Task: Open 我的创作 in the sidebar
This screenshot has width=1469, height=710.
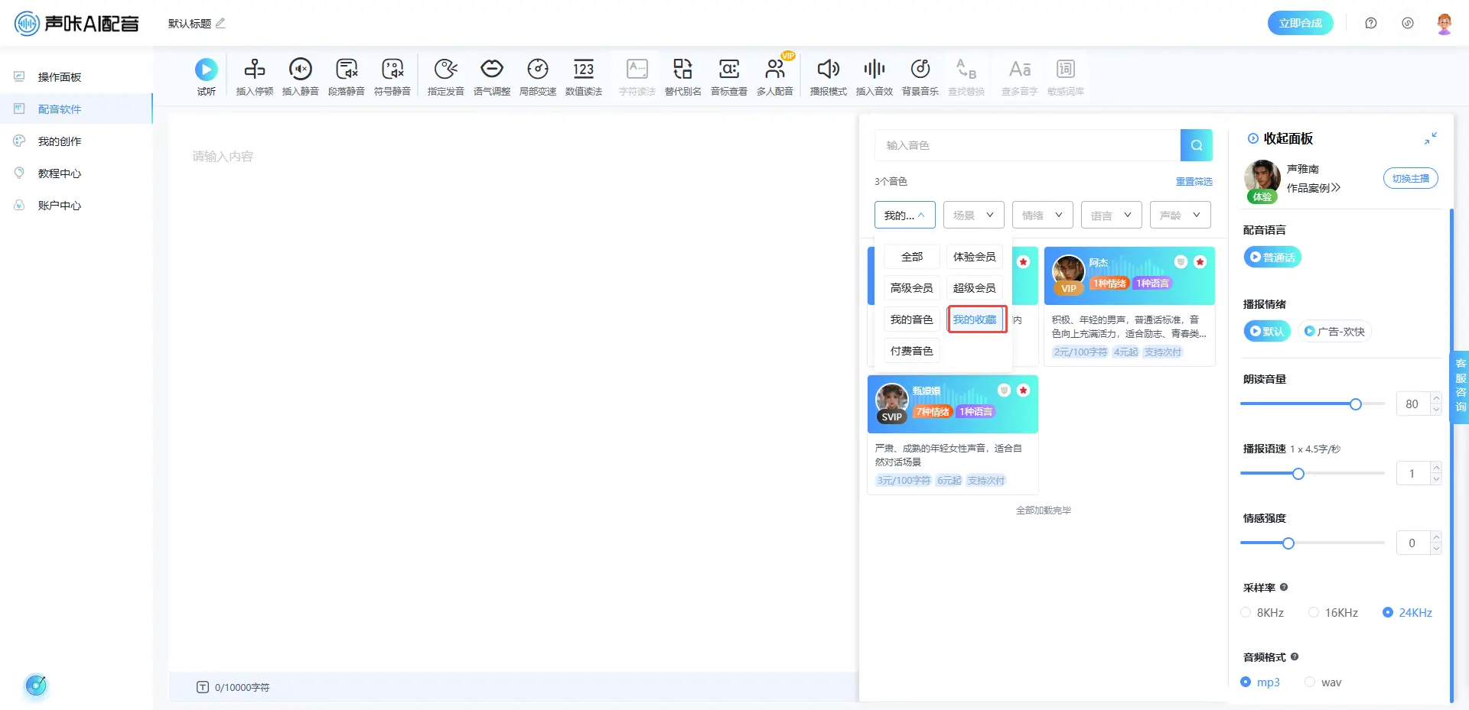Action: pyautogui.click(x=60, y=141)
